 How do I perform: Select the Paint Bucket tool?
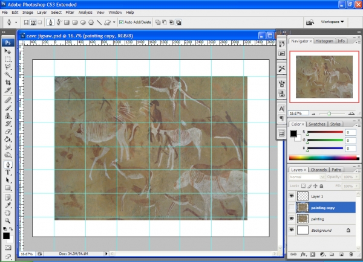click(x=8, y=139)
